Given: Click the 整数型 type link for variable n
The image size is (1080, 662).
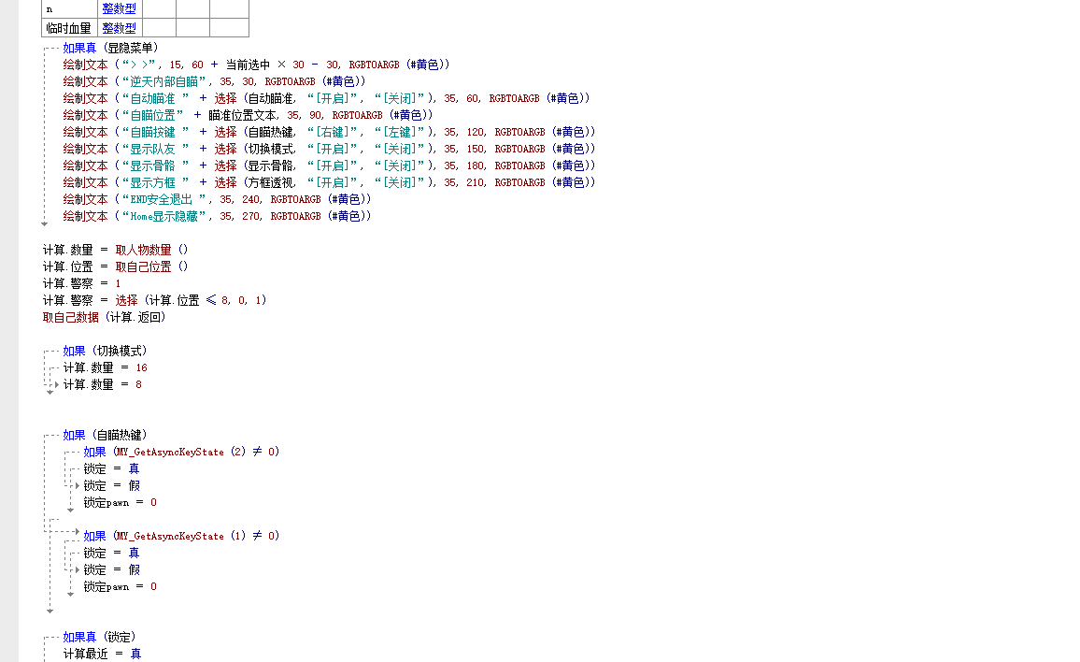Looking at the screenshot, I should pyautogui.click(x=119, y=8).
